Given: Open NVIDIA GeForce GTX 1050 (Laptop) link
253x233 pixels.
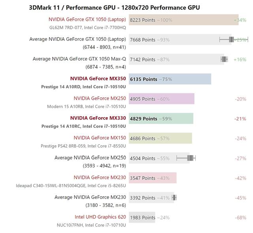Looking at the screenshot, I should [x=87, y=19].
